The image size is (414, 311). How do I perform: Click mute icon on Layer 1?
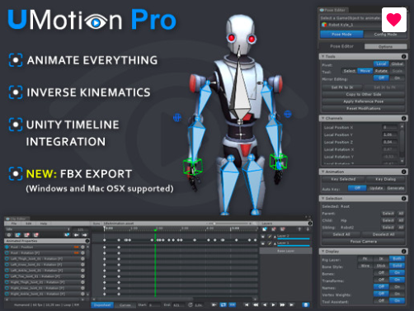[x=263, y=243]
